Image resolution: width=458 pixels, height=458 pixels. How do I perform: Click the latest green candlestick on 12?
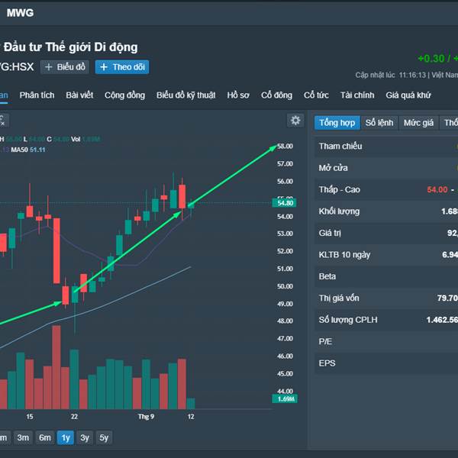tap(191, 205)
